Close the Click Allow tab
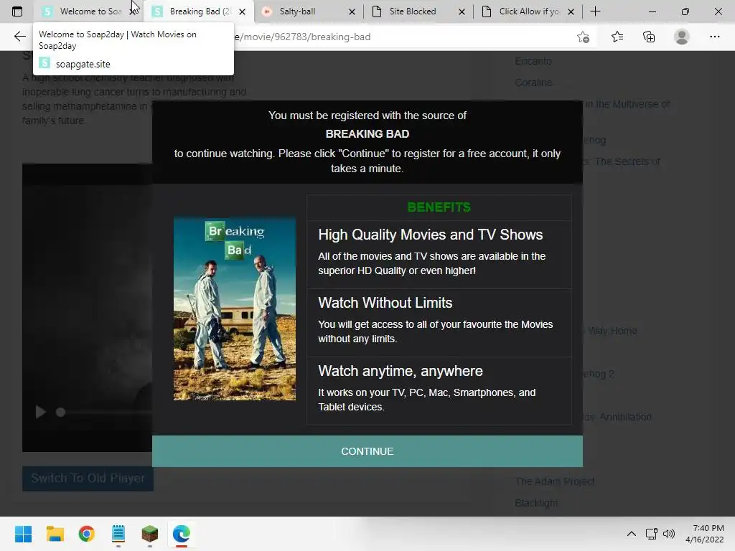The image size is (735, 551). point(571,11)
